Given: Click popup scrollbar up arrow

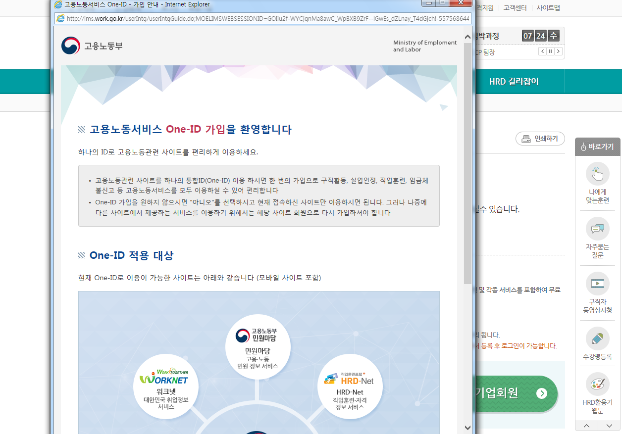Looking at the screenshot, I should pos(467,37).
